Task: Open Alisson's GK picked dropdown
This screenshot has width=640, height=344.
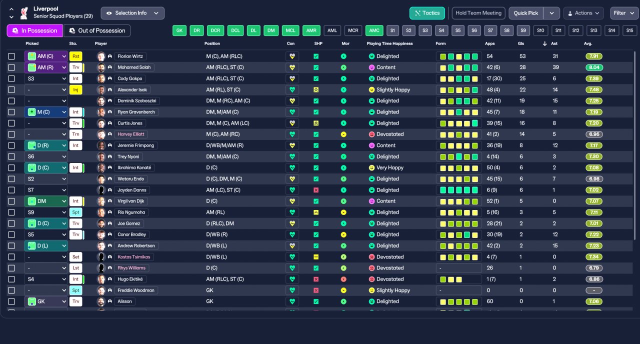Action: coord(46,301)
